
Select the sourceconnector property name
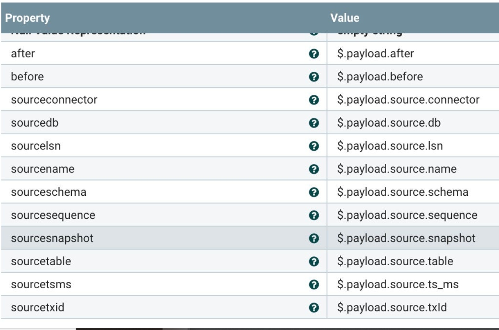coord(54,100)
